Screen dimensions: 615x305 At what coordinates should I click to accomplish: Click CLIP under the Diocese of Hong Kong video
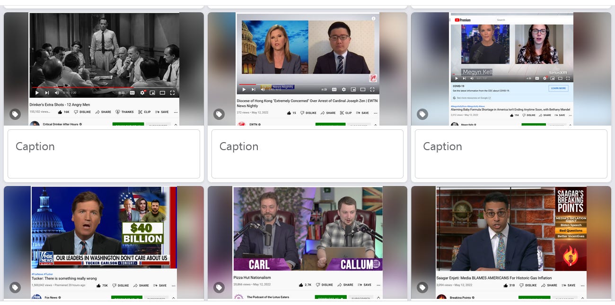click(x=345, y=113)
